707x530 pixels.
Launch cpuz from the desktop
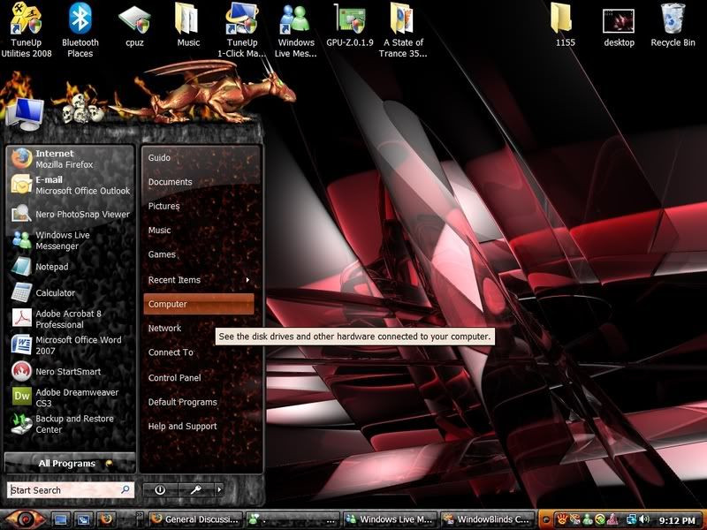tap(134, 26)
